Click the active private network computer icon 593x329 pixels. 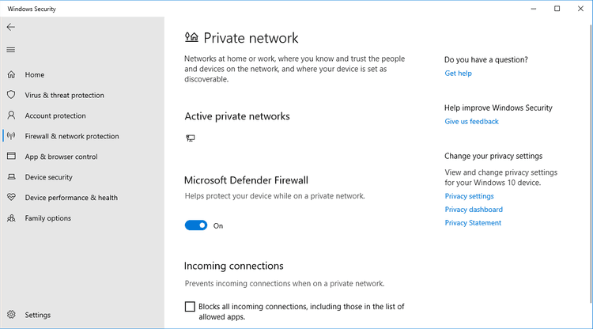191,138
